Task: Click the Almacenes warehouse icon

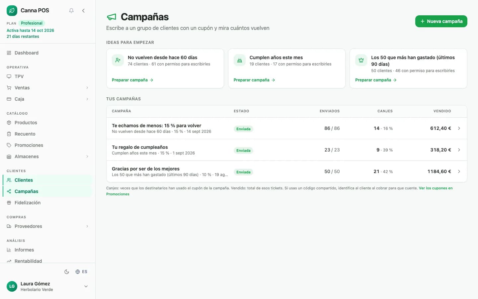Action: 9,156
